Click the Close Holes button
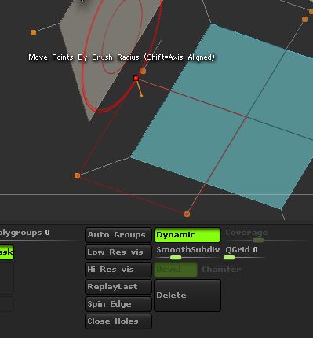The width and height of the screenshot is (313, 338). point(118,321)
